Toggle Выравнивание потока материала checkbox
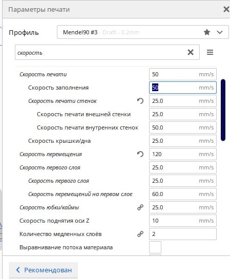Image resolution: width=230 pixels, height=279 pixels. [x=155, y=247]
